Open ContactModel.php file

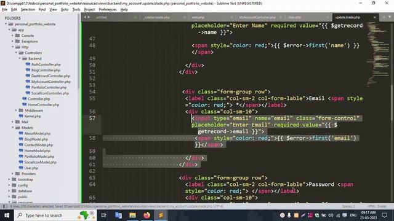(38, 145)
